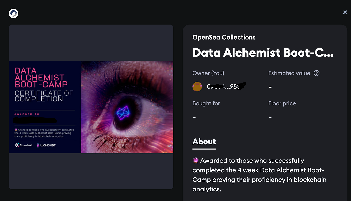This screenshot has height=201, width=351.
Task: Click the owner's round avatar icon
Action: pyautogui.click(x=197, y=87)
